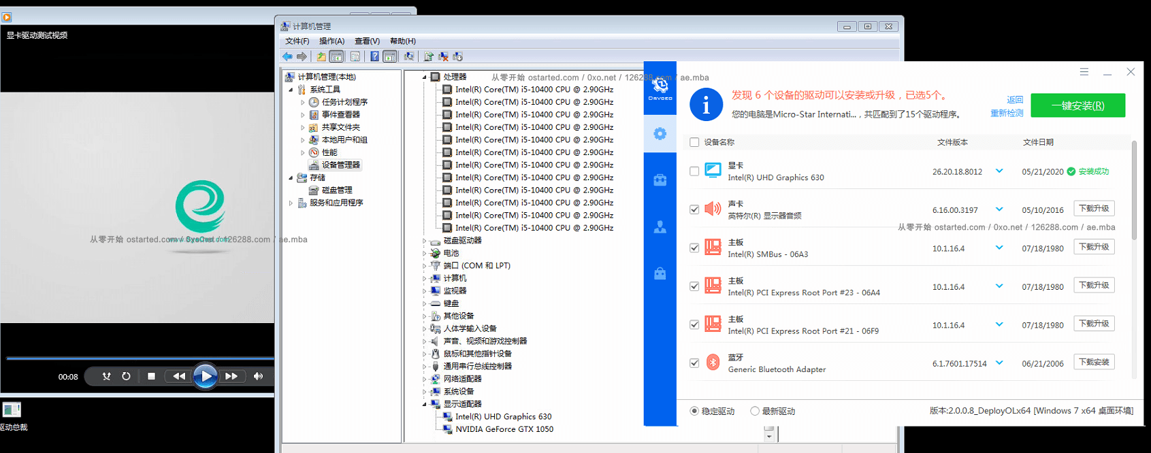The image size is (1151, 453).
Task: Select the 最新驱动 radio button
Action: tap(755, 411)
